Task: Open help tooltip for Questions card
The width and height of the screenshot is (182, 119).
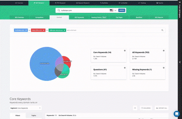Action: (125, 68)
